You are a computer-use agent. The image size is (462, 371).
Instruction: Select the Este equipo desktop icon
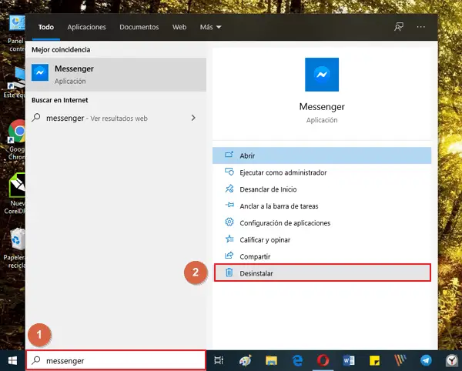[x=15, y=82]
